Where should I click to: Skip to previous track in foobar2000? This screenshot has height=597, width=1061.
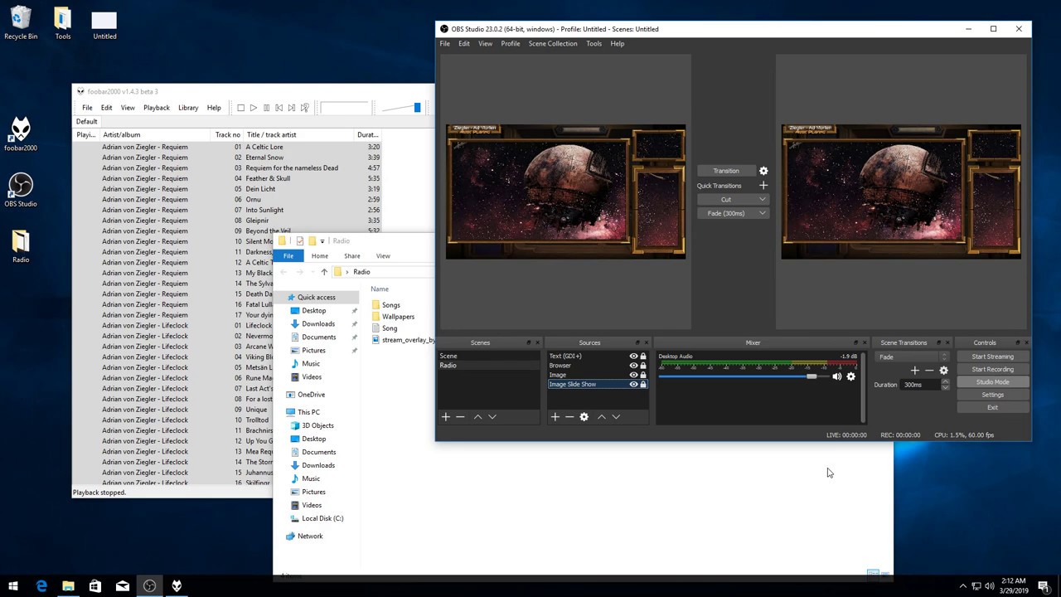[x=279, y=108]
